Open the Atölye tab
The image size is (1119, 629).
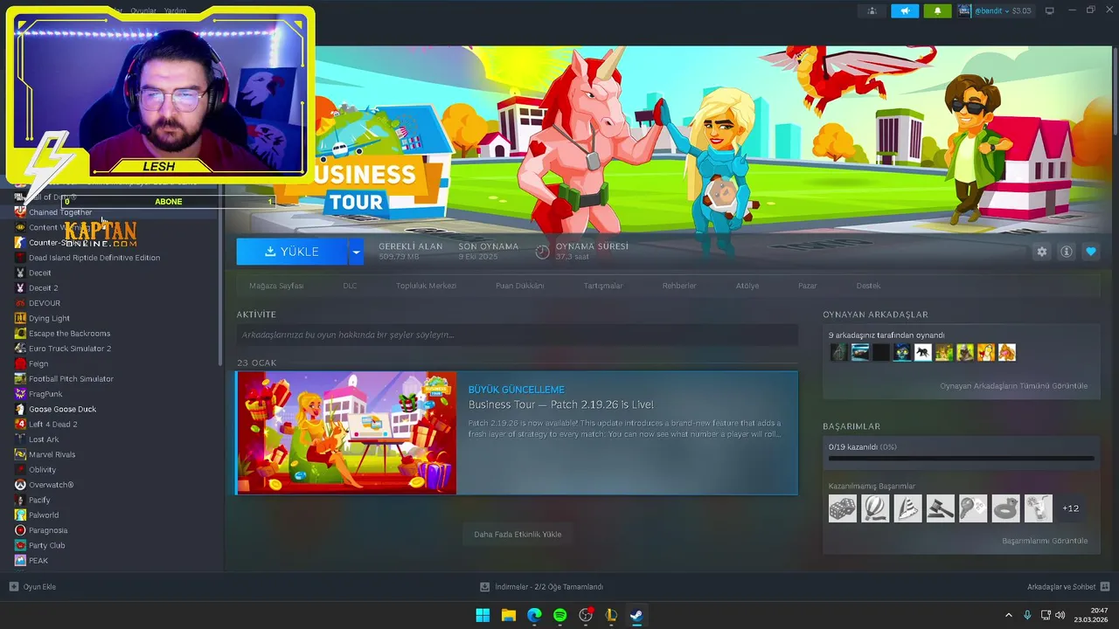click(747, 286)
